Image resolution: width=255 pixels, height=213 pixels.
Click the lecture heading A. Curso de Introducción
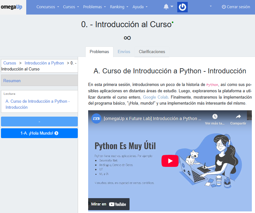(170, 71)
